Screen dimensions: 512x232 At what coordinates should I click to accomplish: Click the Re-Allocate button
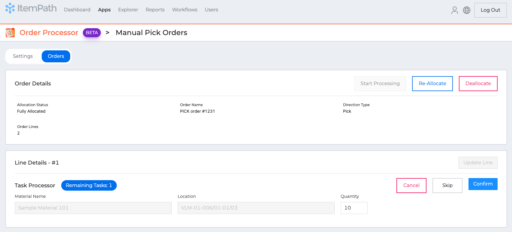click(x=432, y=84)
